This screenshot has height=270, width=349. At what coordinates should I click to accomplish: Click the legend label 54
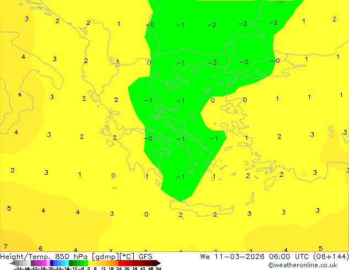[159, 268]
